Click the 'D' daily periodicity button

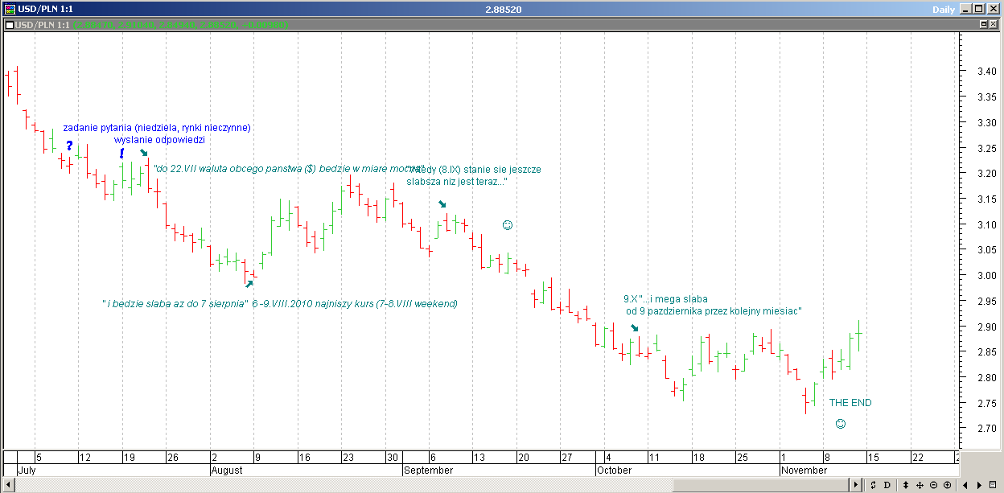tap(887, 485)
